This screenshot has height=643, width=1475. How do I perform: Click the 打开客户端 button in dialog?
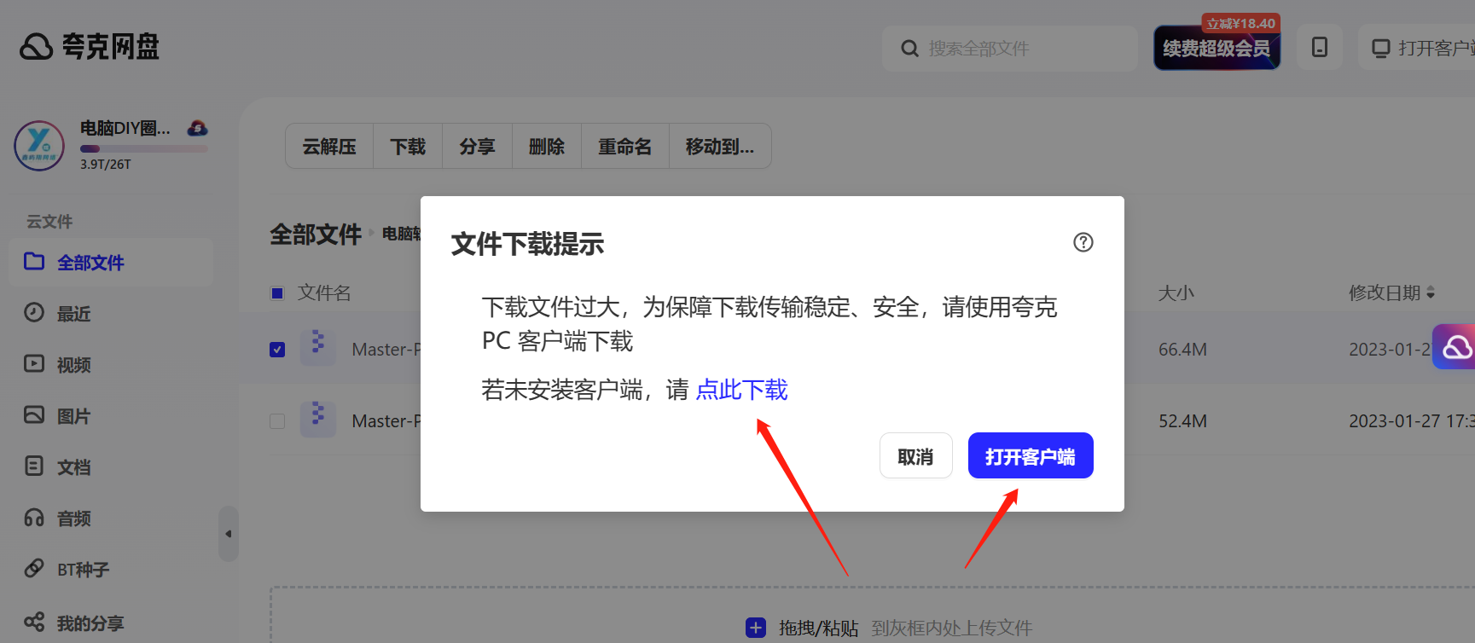[x=1031, y=456]
